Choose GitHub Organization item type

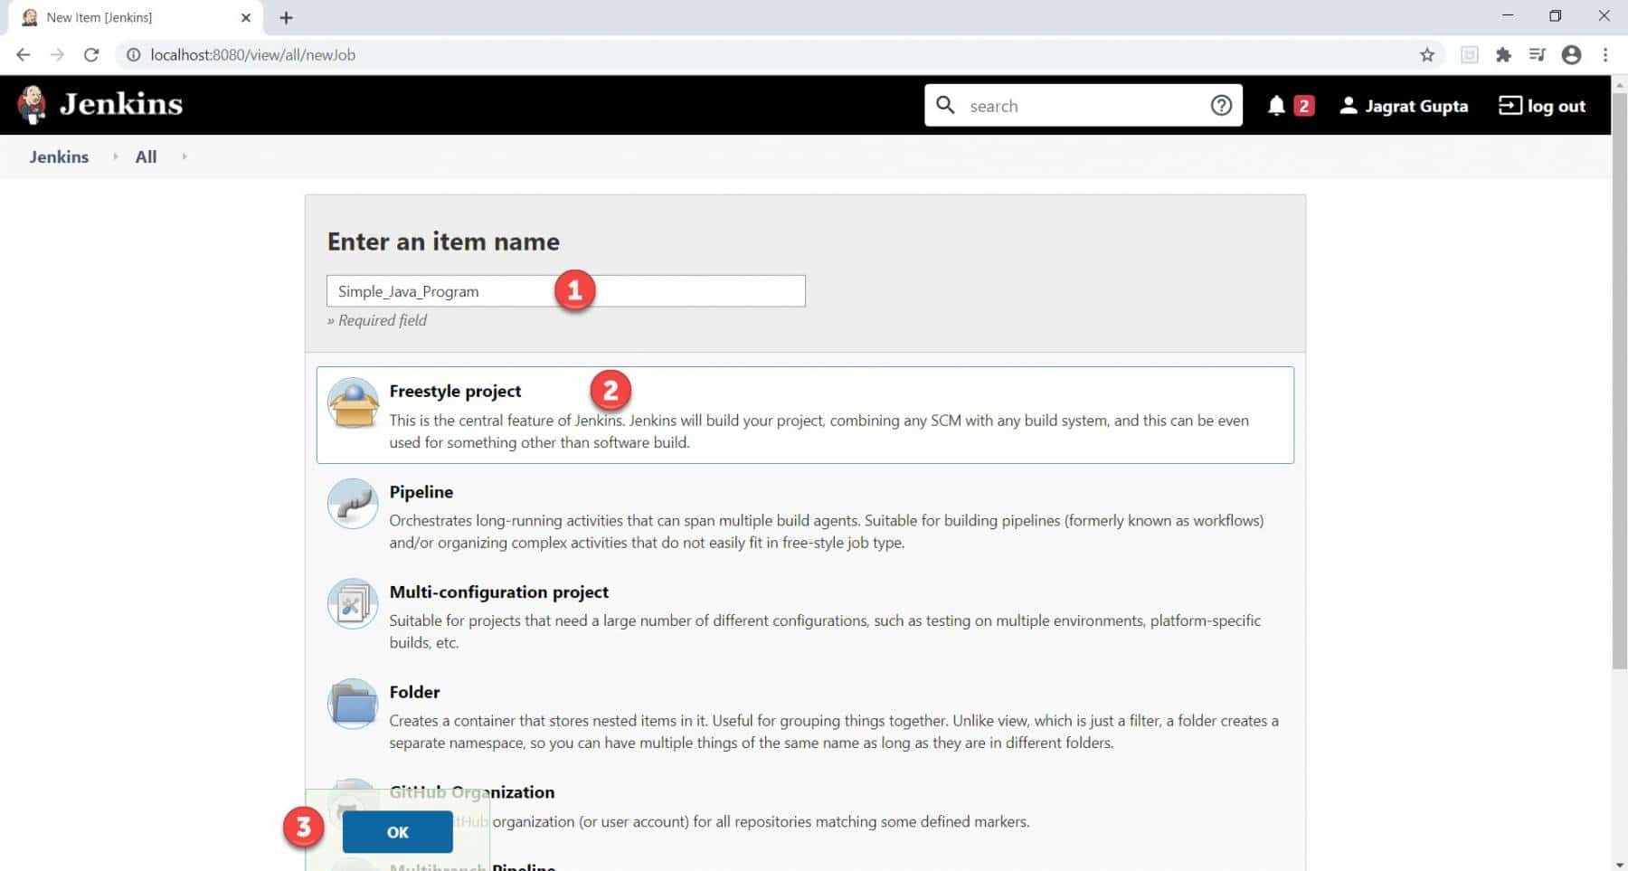point(805,806)
